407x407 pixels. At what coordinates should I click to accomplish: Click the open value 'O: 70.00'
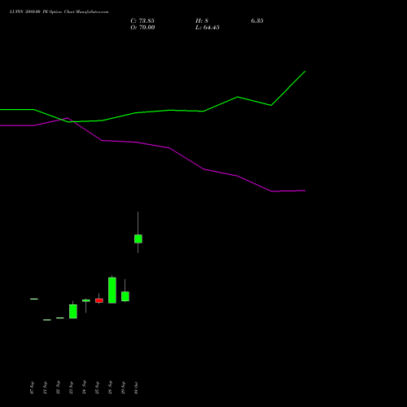click(142, 28)
